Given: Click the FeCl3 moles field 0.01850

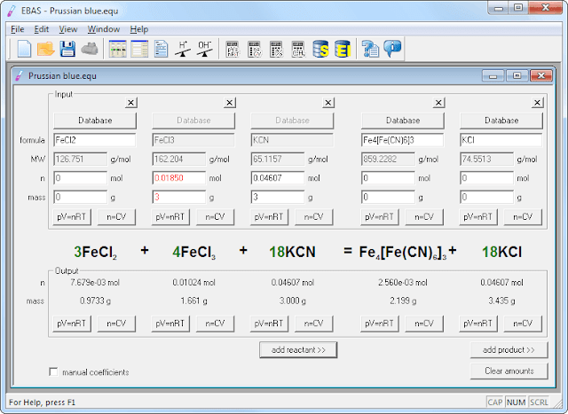Looking at the screenshot, I should pyautogui.click(x=179, y=178).
